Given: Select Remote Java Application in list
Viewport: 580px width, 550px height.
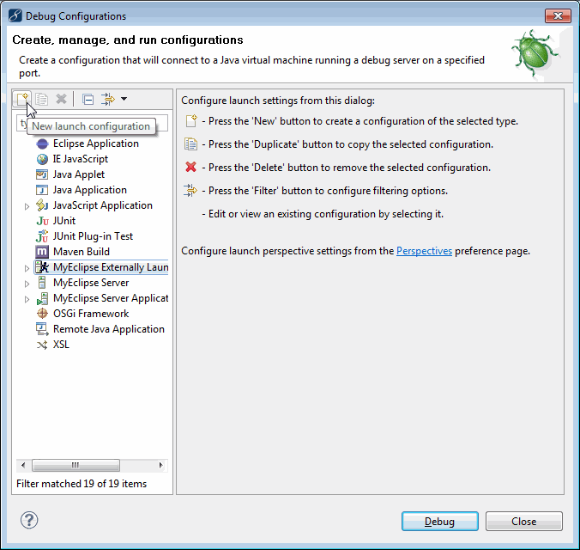Looking at the screenshot, I should (108, 329).
